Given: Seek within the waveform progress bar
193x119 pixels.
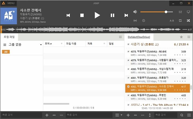Looking at the screenshot, I should (x=96, y=30).
